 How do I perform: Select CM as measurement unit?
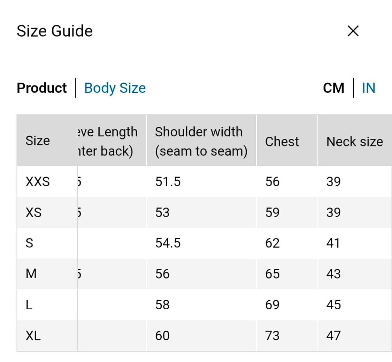(x=333, y=88)
